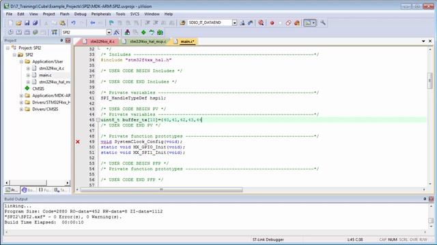Screen dimensions: 437x245
Task: Open Options for Target
Action: [117, 32]
